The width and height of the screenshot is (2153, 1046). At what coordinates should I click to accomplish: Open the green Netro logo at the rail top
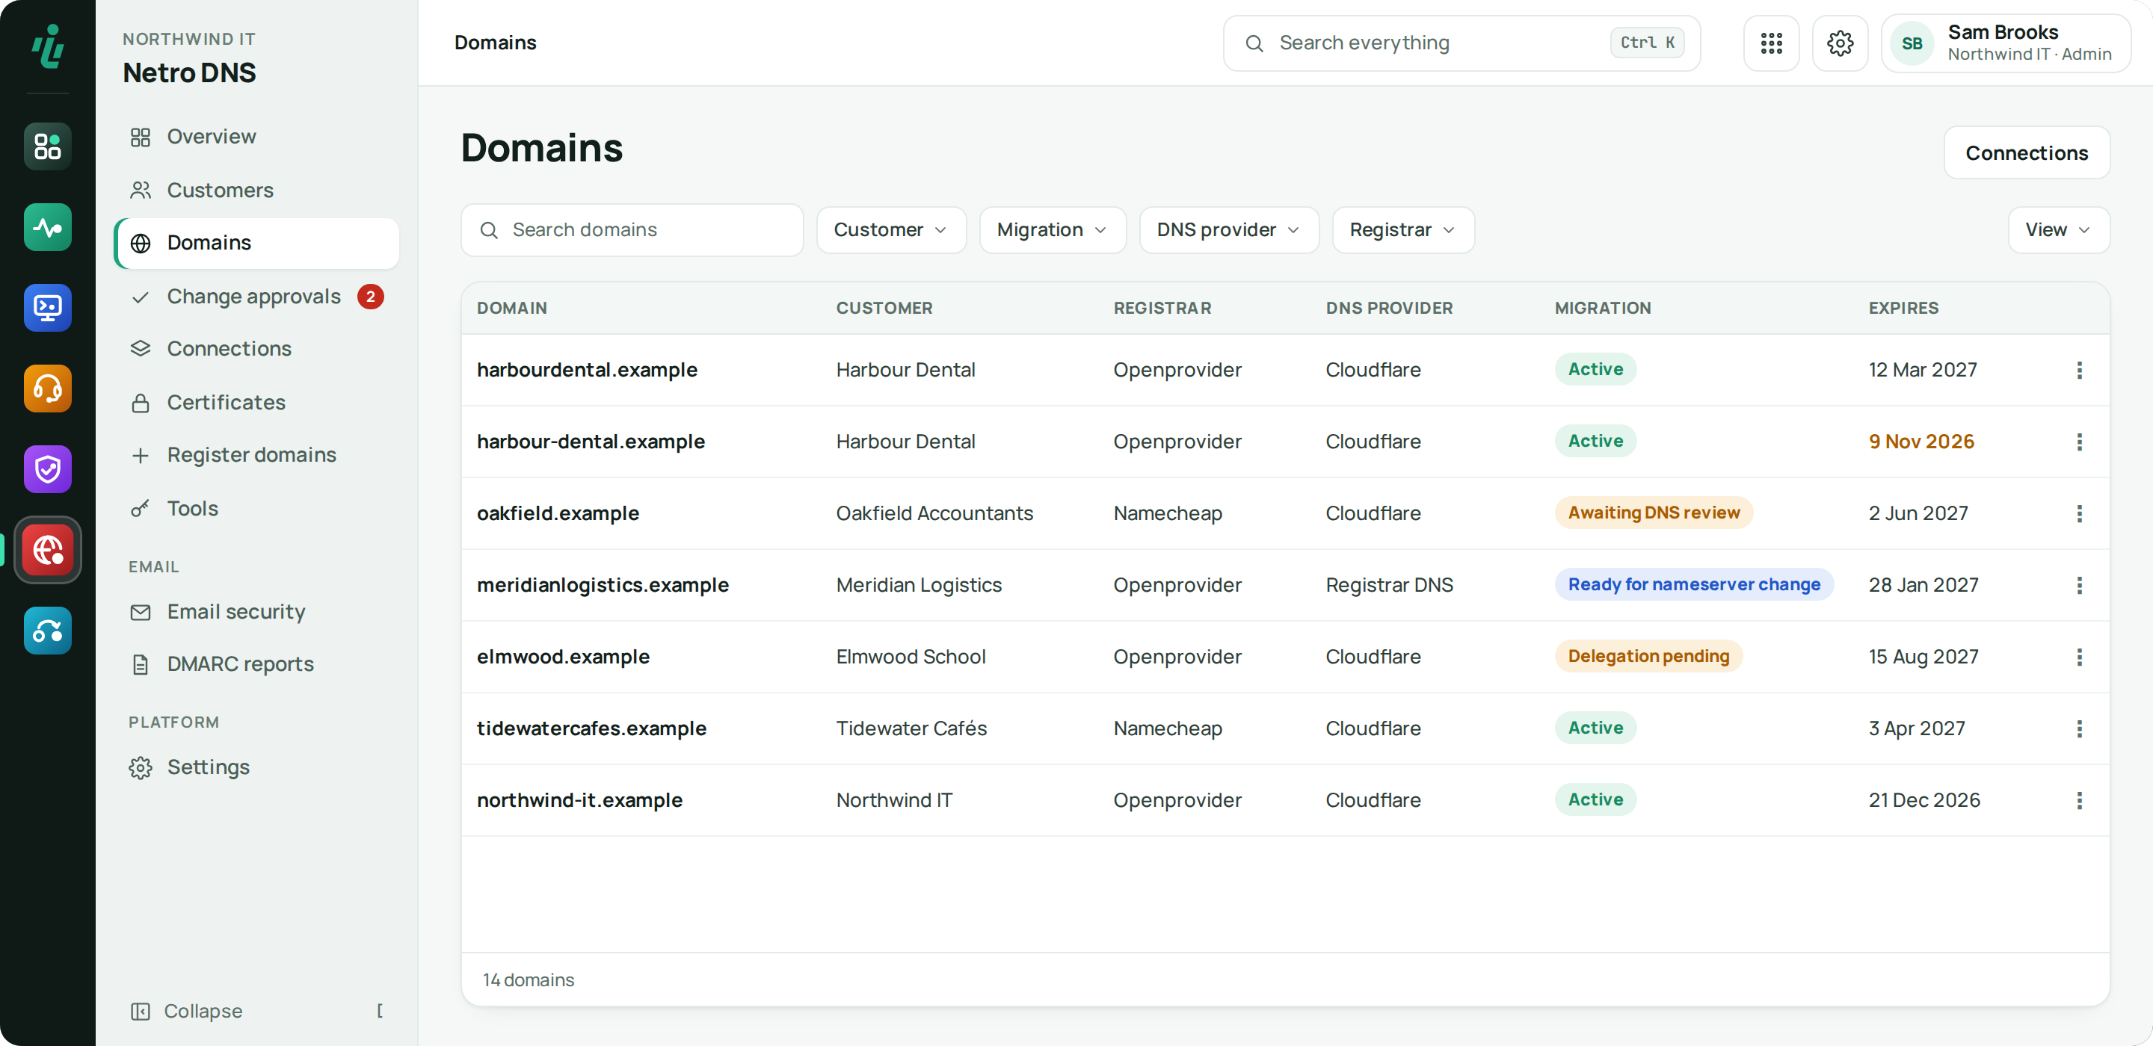[48, 46]
